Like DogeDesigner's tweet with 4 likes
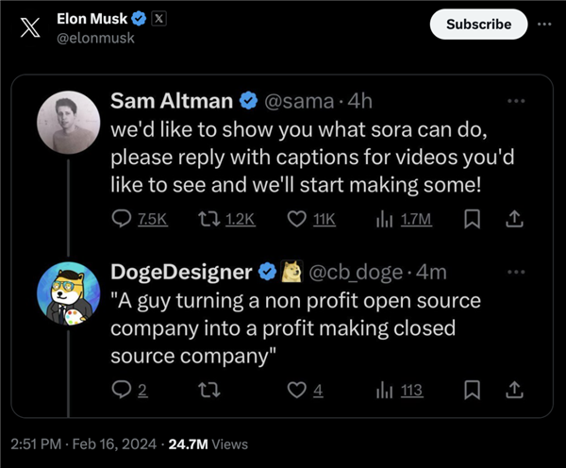Image resolution: width=566 pixels, height=468 pixels. pos(297,390)
